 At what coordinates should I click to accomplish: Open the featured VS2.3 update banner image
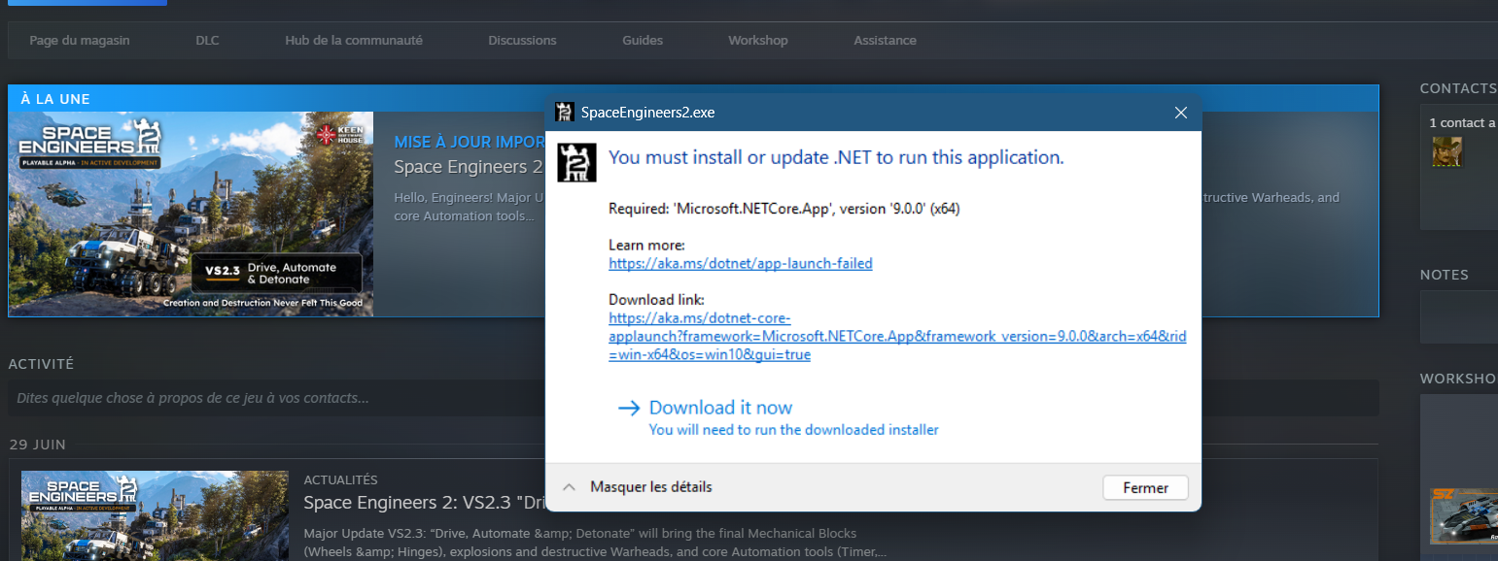(x=191, y=214)
